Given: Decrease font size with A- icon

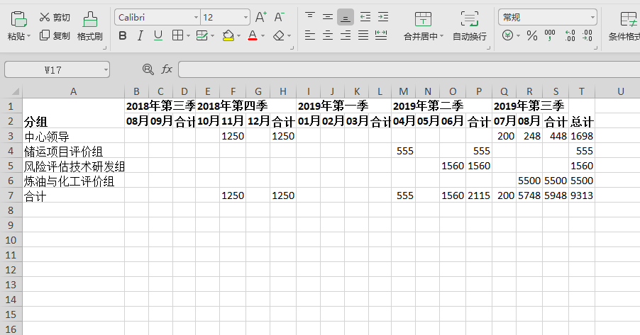Looking at the screenshot, I should [279, 17].
